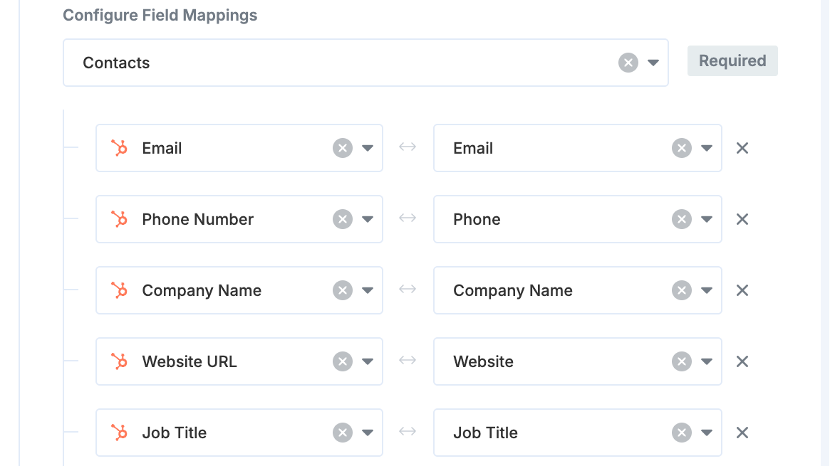Click the Required button
This screenshot has width=830, height=466.
click(732, 60)
